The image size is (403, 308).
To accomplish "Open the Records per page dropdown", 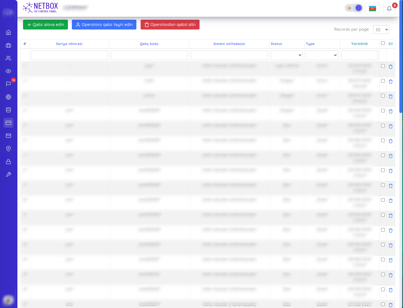I will pos(381,30).
